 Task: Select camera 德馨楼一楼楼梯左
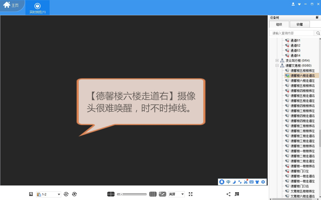point(303,151)
